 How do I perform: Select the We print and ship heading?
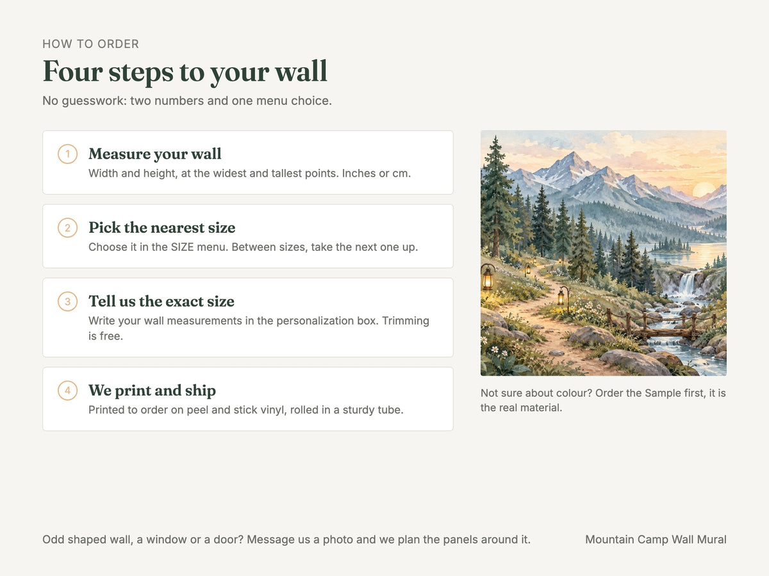pos(152,390)
